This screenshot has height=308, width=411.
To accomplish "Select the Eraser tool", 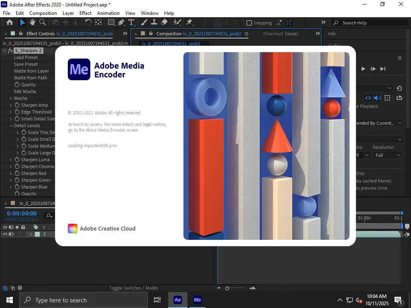I will (164, 22).
